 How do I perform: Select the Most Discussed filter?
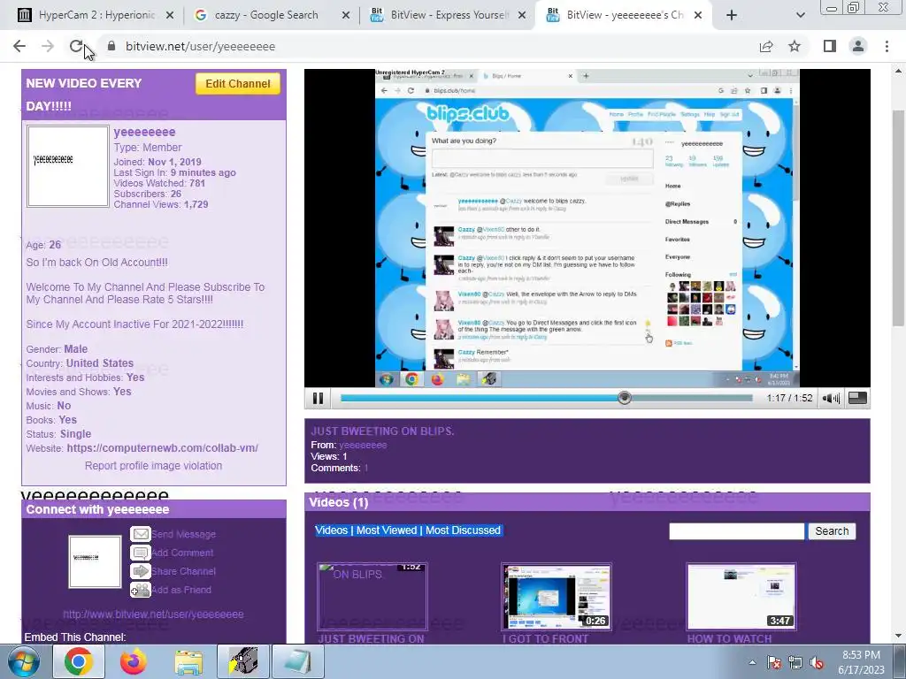coord(464,530)
